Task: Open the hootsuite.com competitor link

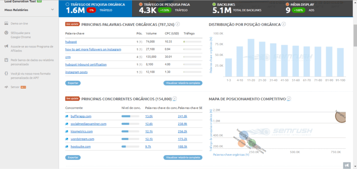Action: coord(81,147)
